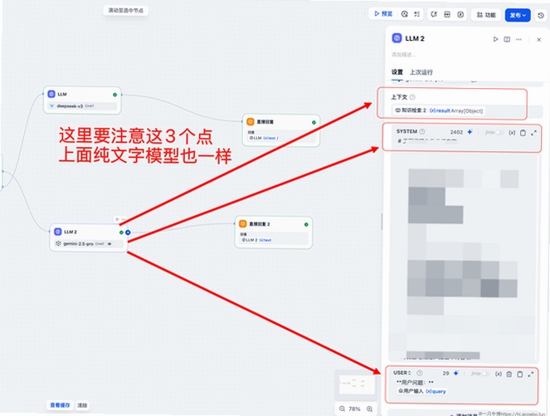550x416 pixels.
Task: Open the USER role selector
Action: coord(402,373)
